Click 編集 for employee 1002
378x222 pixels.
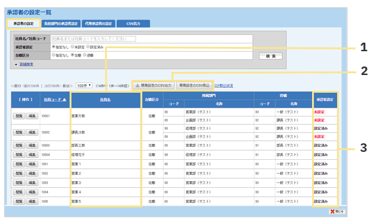tap(32, 174)
